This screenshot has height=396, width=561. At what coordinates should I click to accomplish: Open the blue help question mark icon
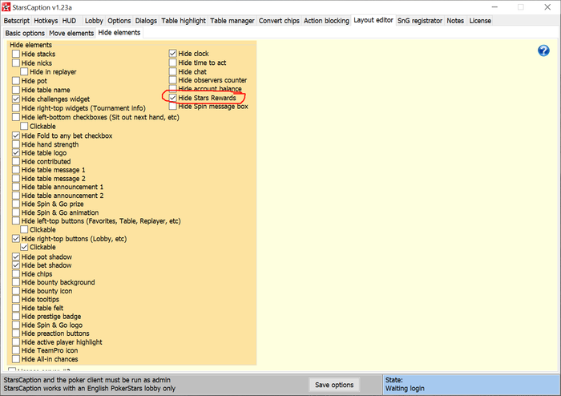point(543,51)
